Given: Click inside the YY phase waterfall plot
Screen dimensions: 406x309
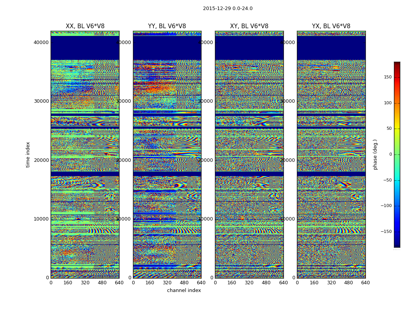Looking at the screenshot, I should pos(167,154).
